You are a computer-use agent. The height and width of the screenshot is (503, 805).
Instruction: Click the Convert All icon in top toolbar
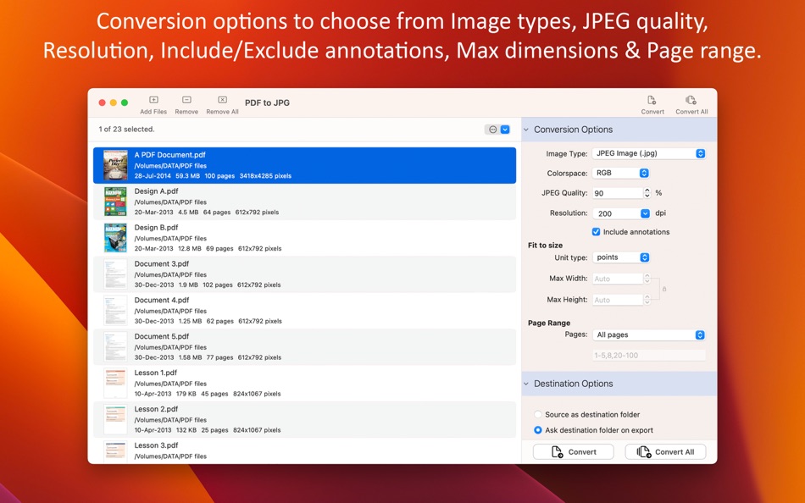point(691,100)
